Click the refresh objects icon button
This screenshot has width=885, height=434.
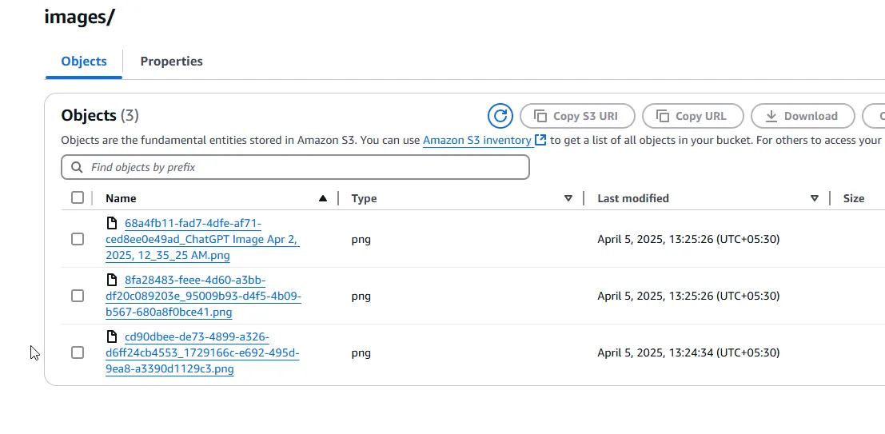click(500, 116)
